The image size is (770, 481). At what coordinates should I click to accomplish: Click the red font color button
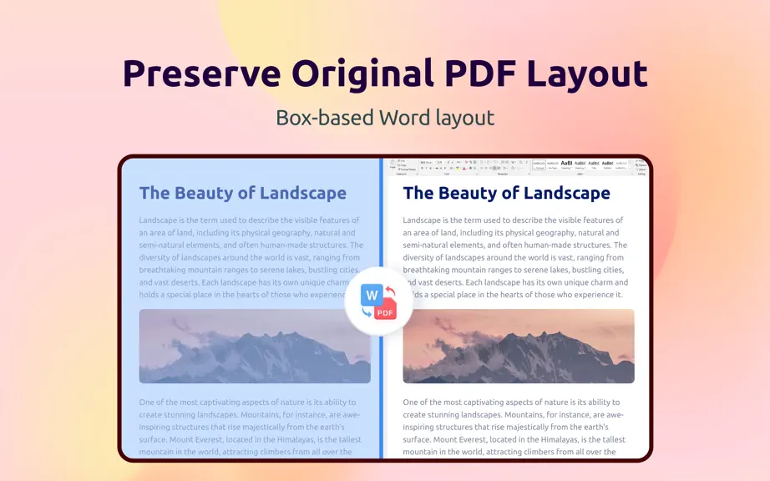pos(464,169)
